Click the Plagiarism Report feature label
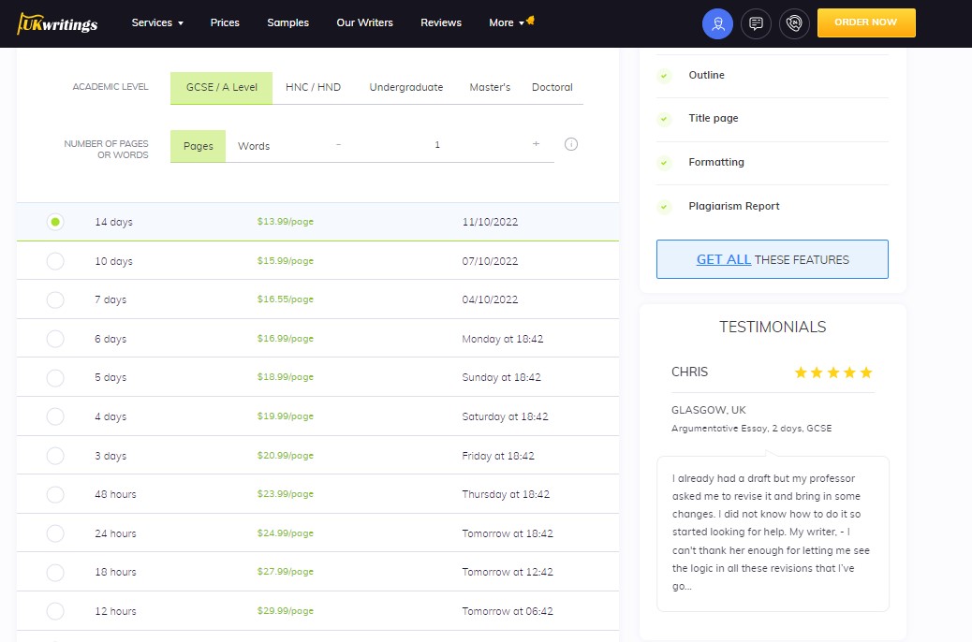972x642 pixels. pos(734,206)
